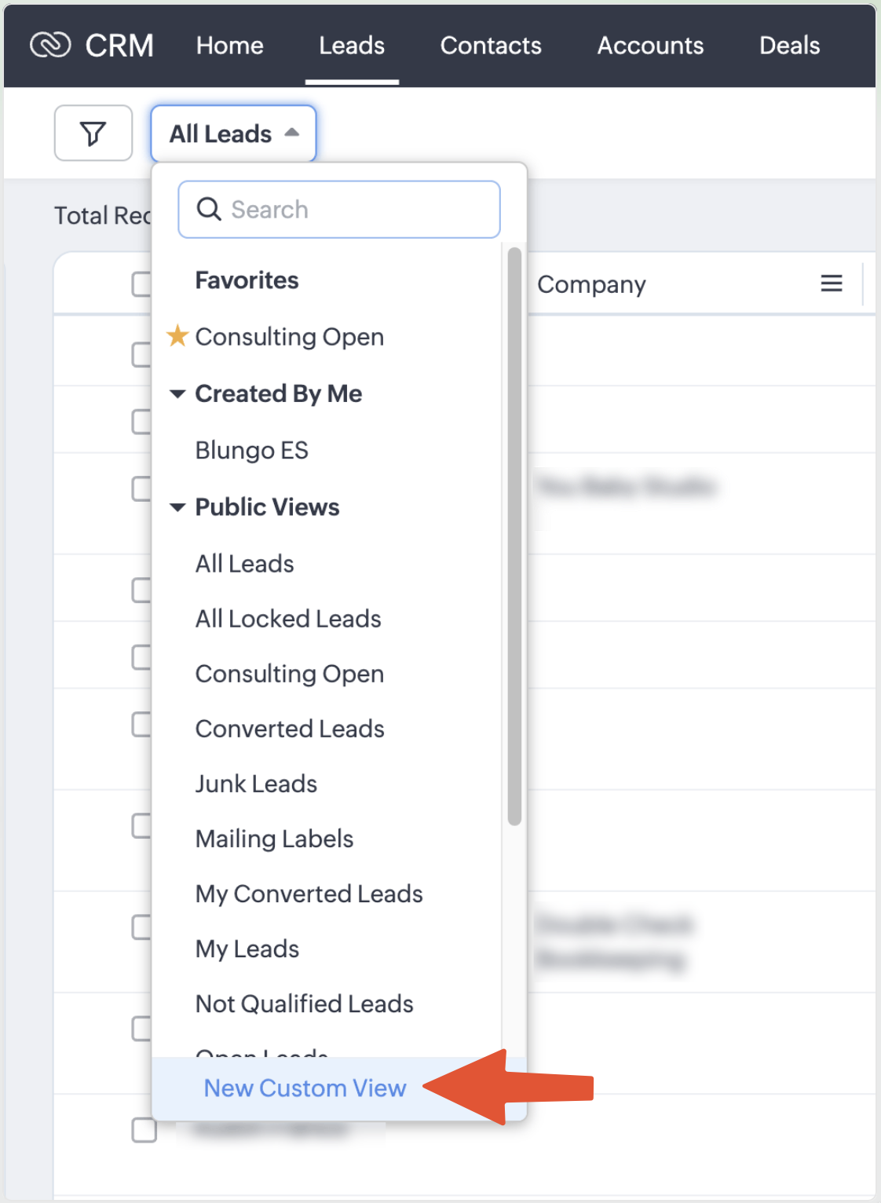Tick the bottom row's checkbox
Image resolution: width=881 pixels, height=1203 pixels.
click(144, 1130)
